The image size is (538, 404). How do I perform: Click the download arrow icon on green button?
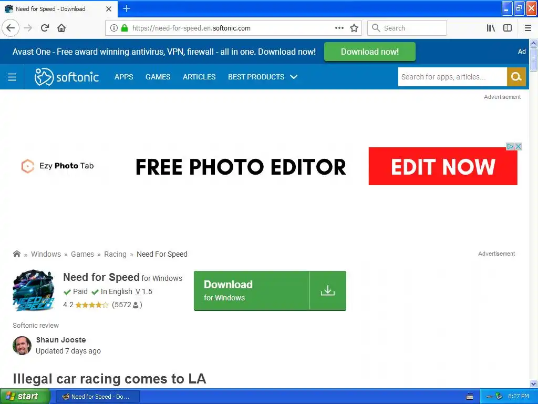(x=328, y=290)
